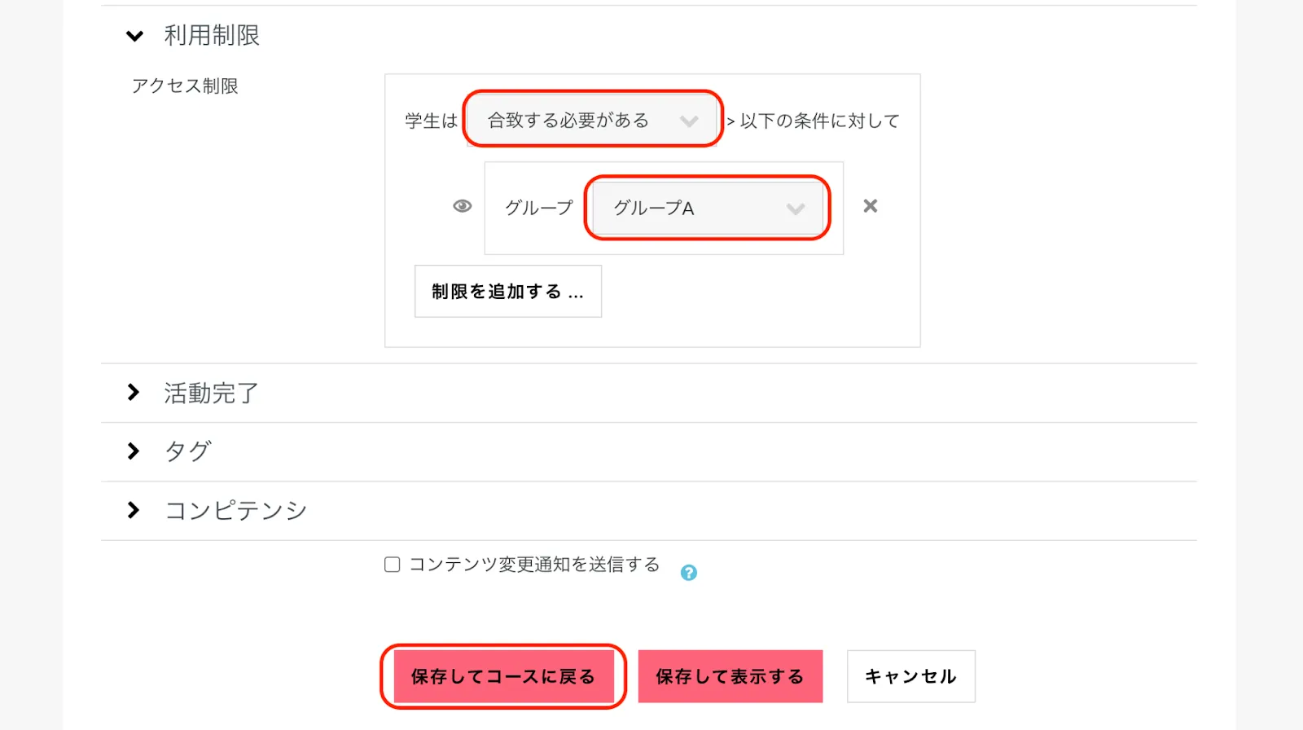The width and height of the screenshot is (1303, 730).
Task: Expand the 活動完了 section arrow
Action: pyautogui.click(x=134, y=393)
